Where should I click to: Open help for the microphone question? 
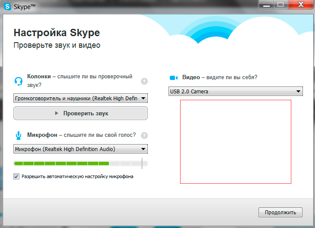click(144, 136)
